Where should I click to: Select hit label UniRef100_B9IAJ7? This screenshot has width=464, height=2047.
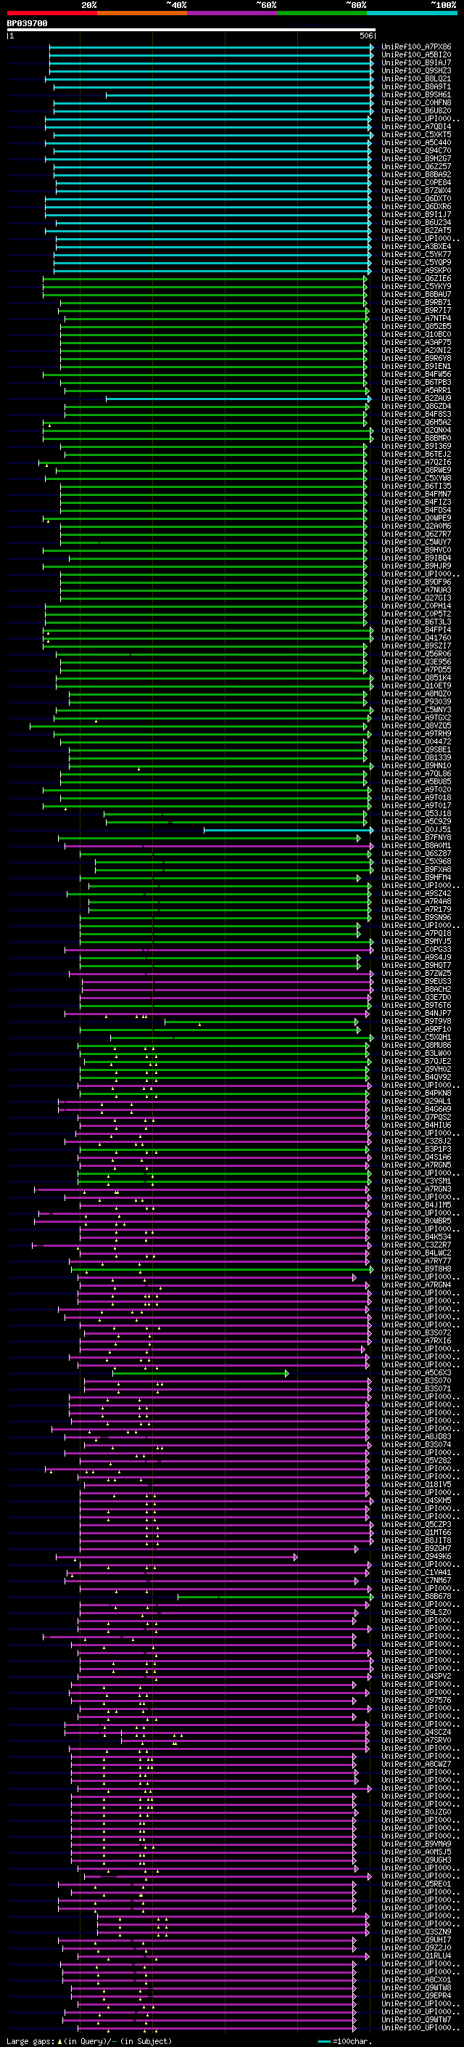(x=416, y=62)
